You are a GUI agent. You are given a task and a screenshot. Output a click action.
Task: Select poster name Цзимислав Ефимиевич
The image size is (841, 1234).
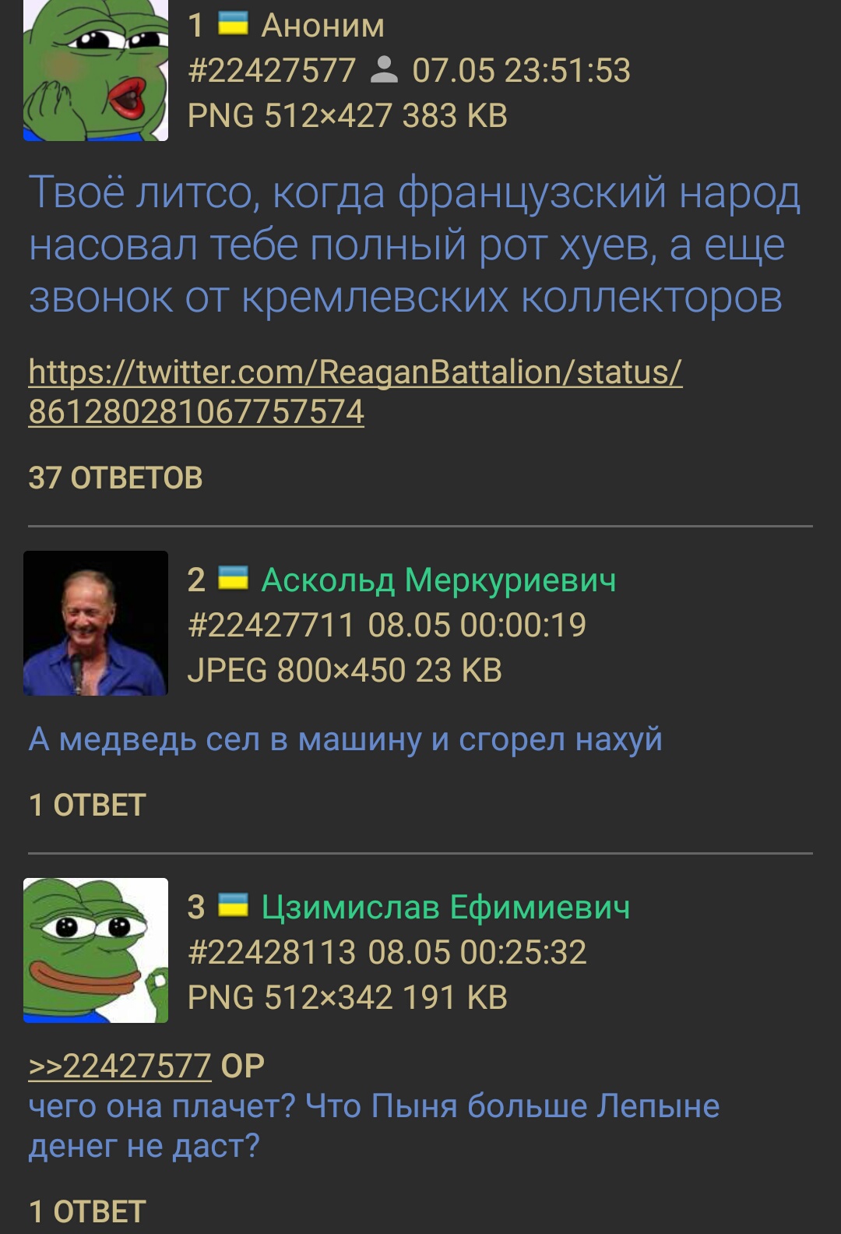tap(445, 908)
